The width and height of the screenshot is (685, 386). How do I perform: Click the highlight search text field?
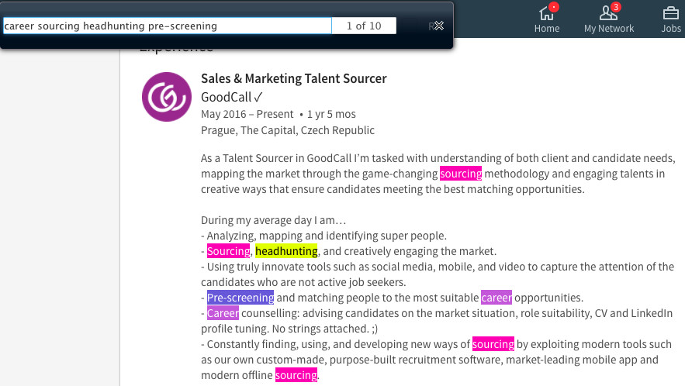pyautogui.click(x=168, y=26)
